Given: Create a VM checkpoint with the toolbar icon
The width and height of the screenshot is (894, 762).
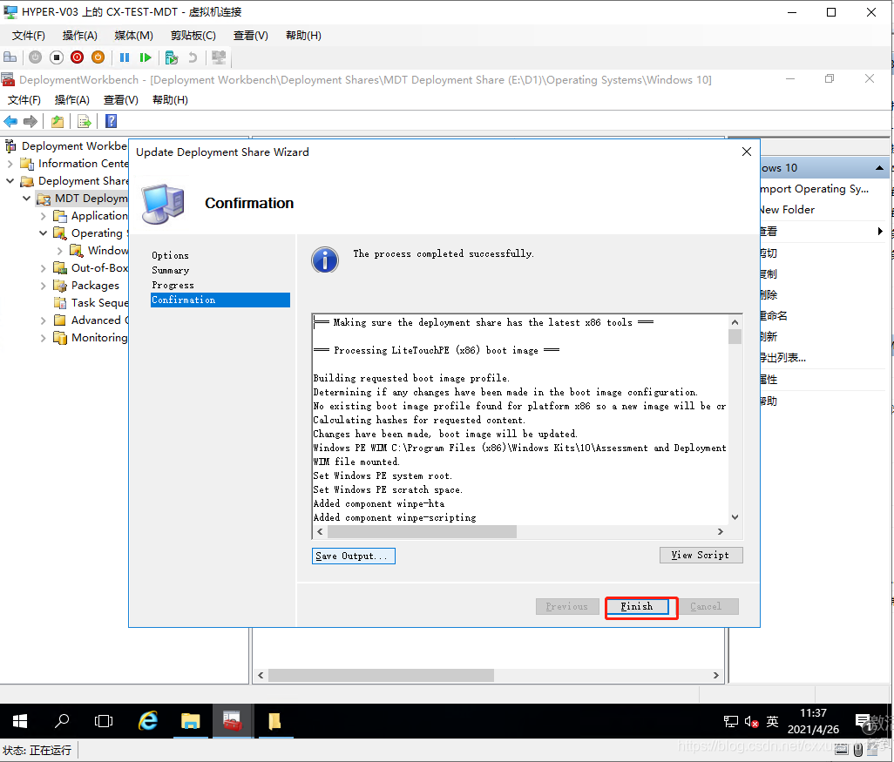Looking at the screenshot, I should 171,57.
